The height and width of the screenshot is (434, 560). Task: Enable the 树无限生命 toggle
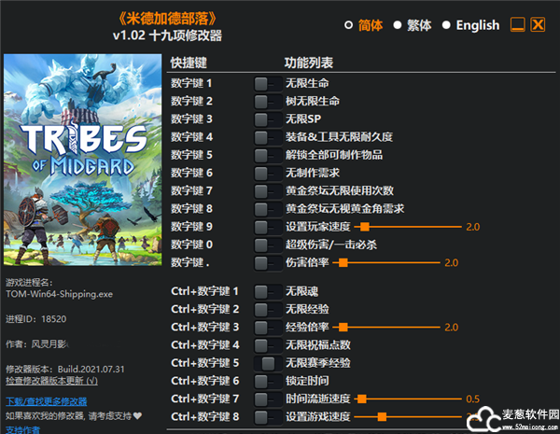(x=268, y=102)
